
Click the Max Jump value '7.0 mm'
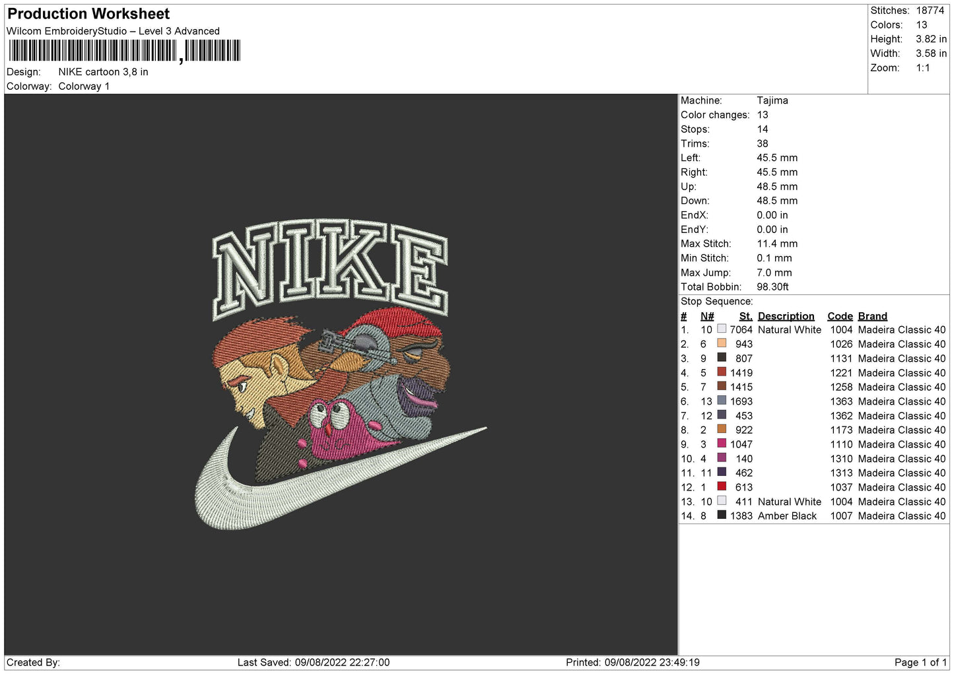coord(774,273)
